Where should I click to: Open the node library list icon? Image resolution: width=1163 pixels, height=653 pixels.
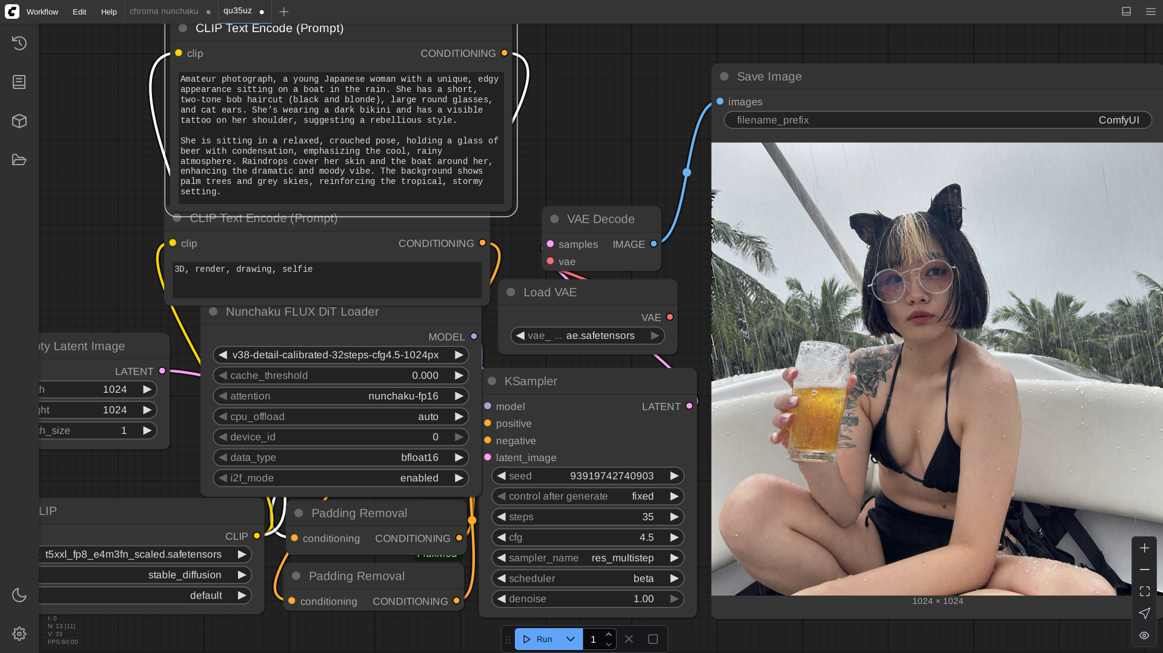[19, 82]
